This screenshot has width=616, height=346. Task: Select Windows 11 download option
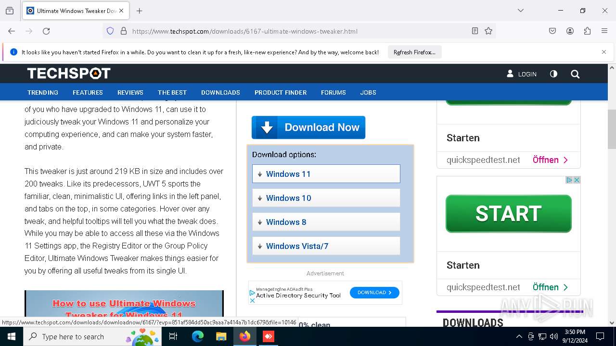(326, 174)
